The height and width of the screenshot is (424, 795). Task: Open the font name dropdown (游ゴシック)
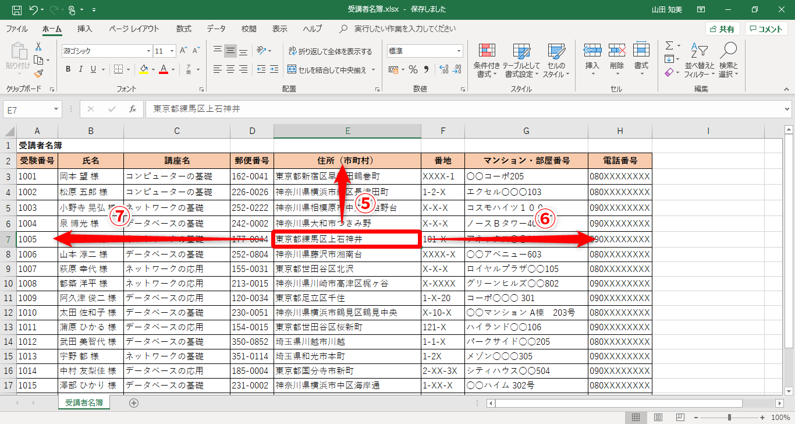click(148, 51)
